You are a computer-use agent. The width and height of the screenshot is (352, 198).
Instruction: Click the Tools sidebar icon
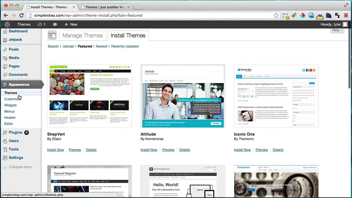(5, 149)
